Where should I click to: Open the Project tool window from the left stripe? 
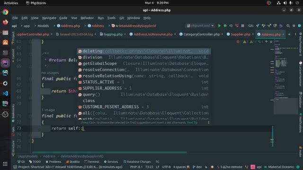click(x=13, y=38)
